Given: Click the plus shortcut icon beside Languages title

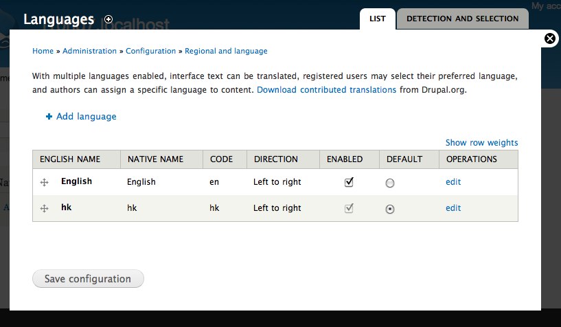Looking at the screenshot, I should coord(108,19).
